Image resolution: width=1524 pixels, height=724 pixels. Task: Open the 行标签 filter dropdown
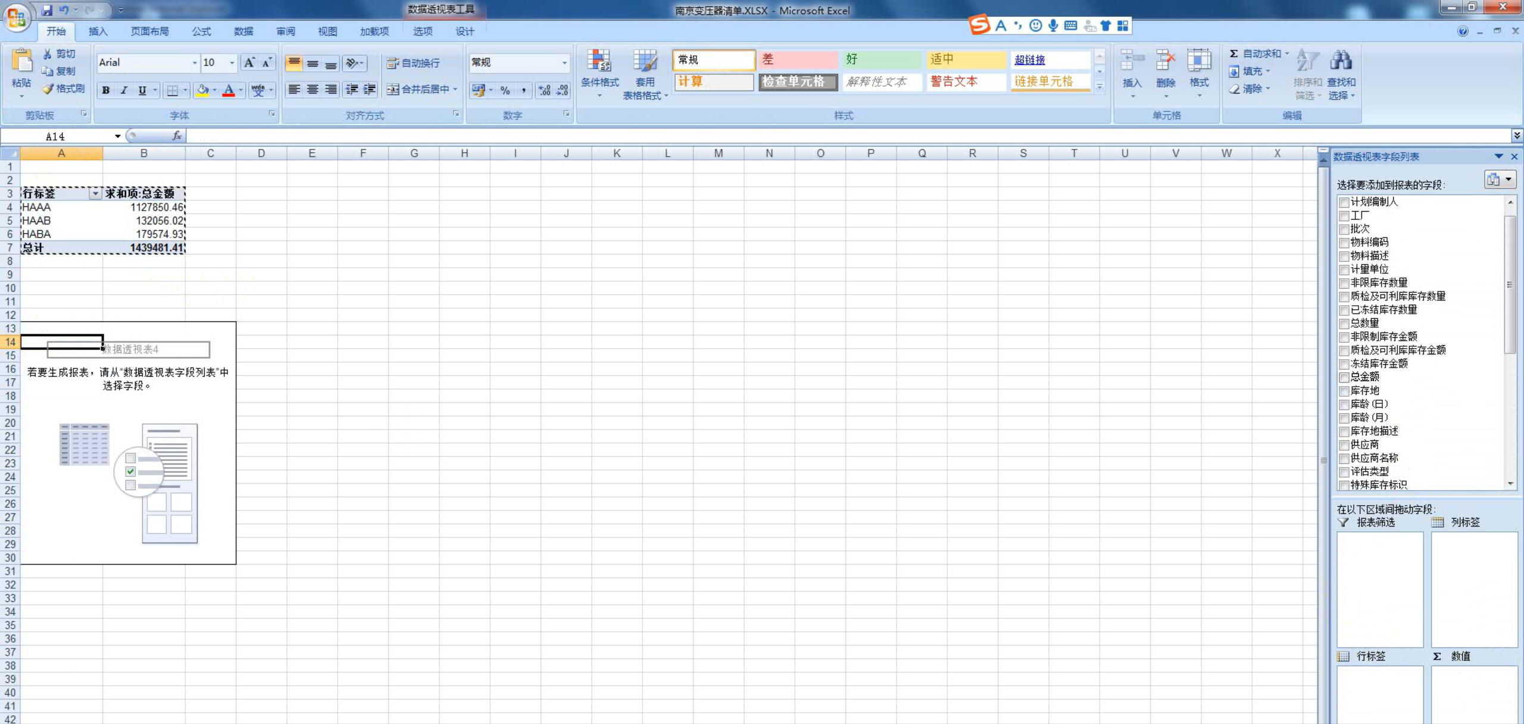point(95,193)
